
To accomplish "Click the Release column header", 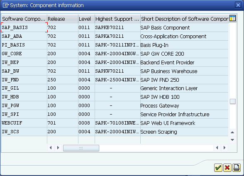I will point(63,19).
